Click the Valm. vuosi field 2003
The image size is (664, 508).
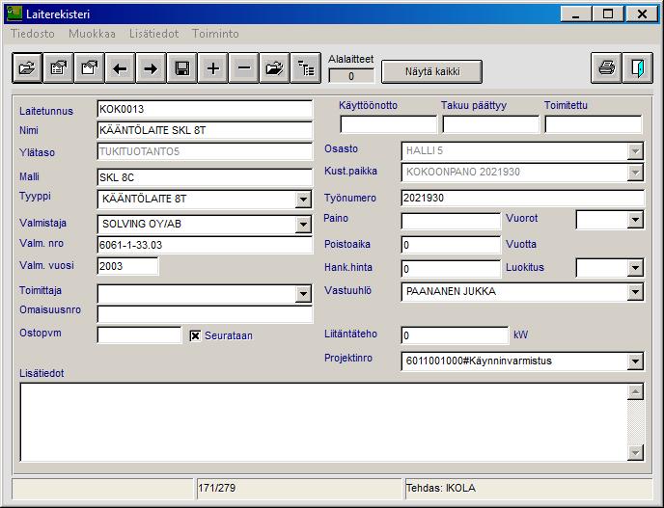tap(128, 266)
